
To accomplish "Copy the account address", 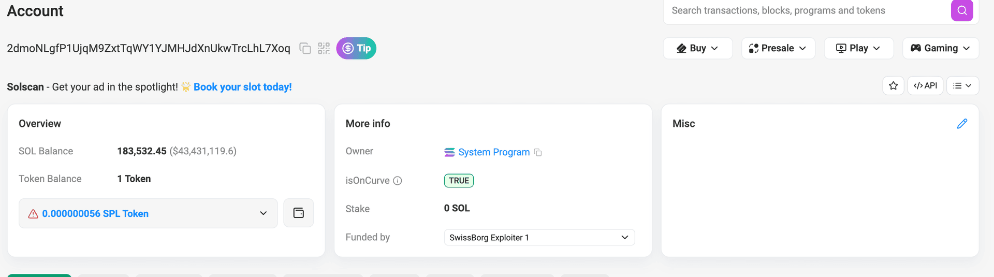I will click(305, 49).
